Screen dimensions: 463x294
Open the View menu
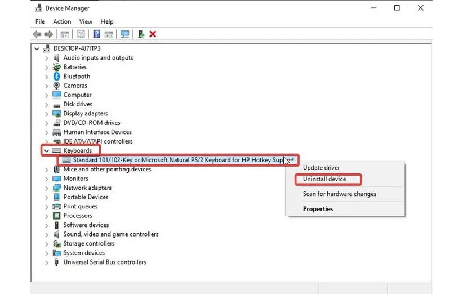tap(86, 21)
